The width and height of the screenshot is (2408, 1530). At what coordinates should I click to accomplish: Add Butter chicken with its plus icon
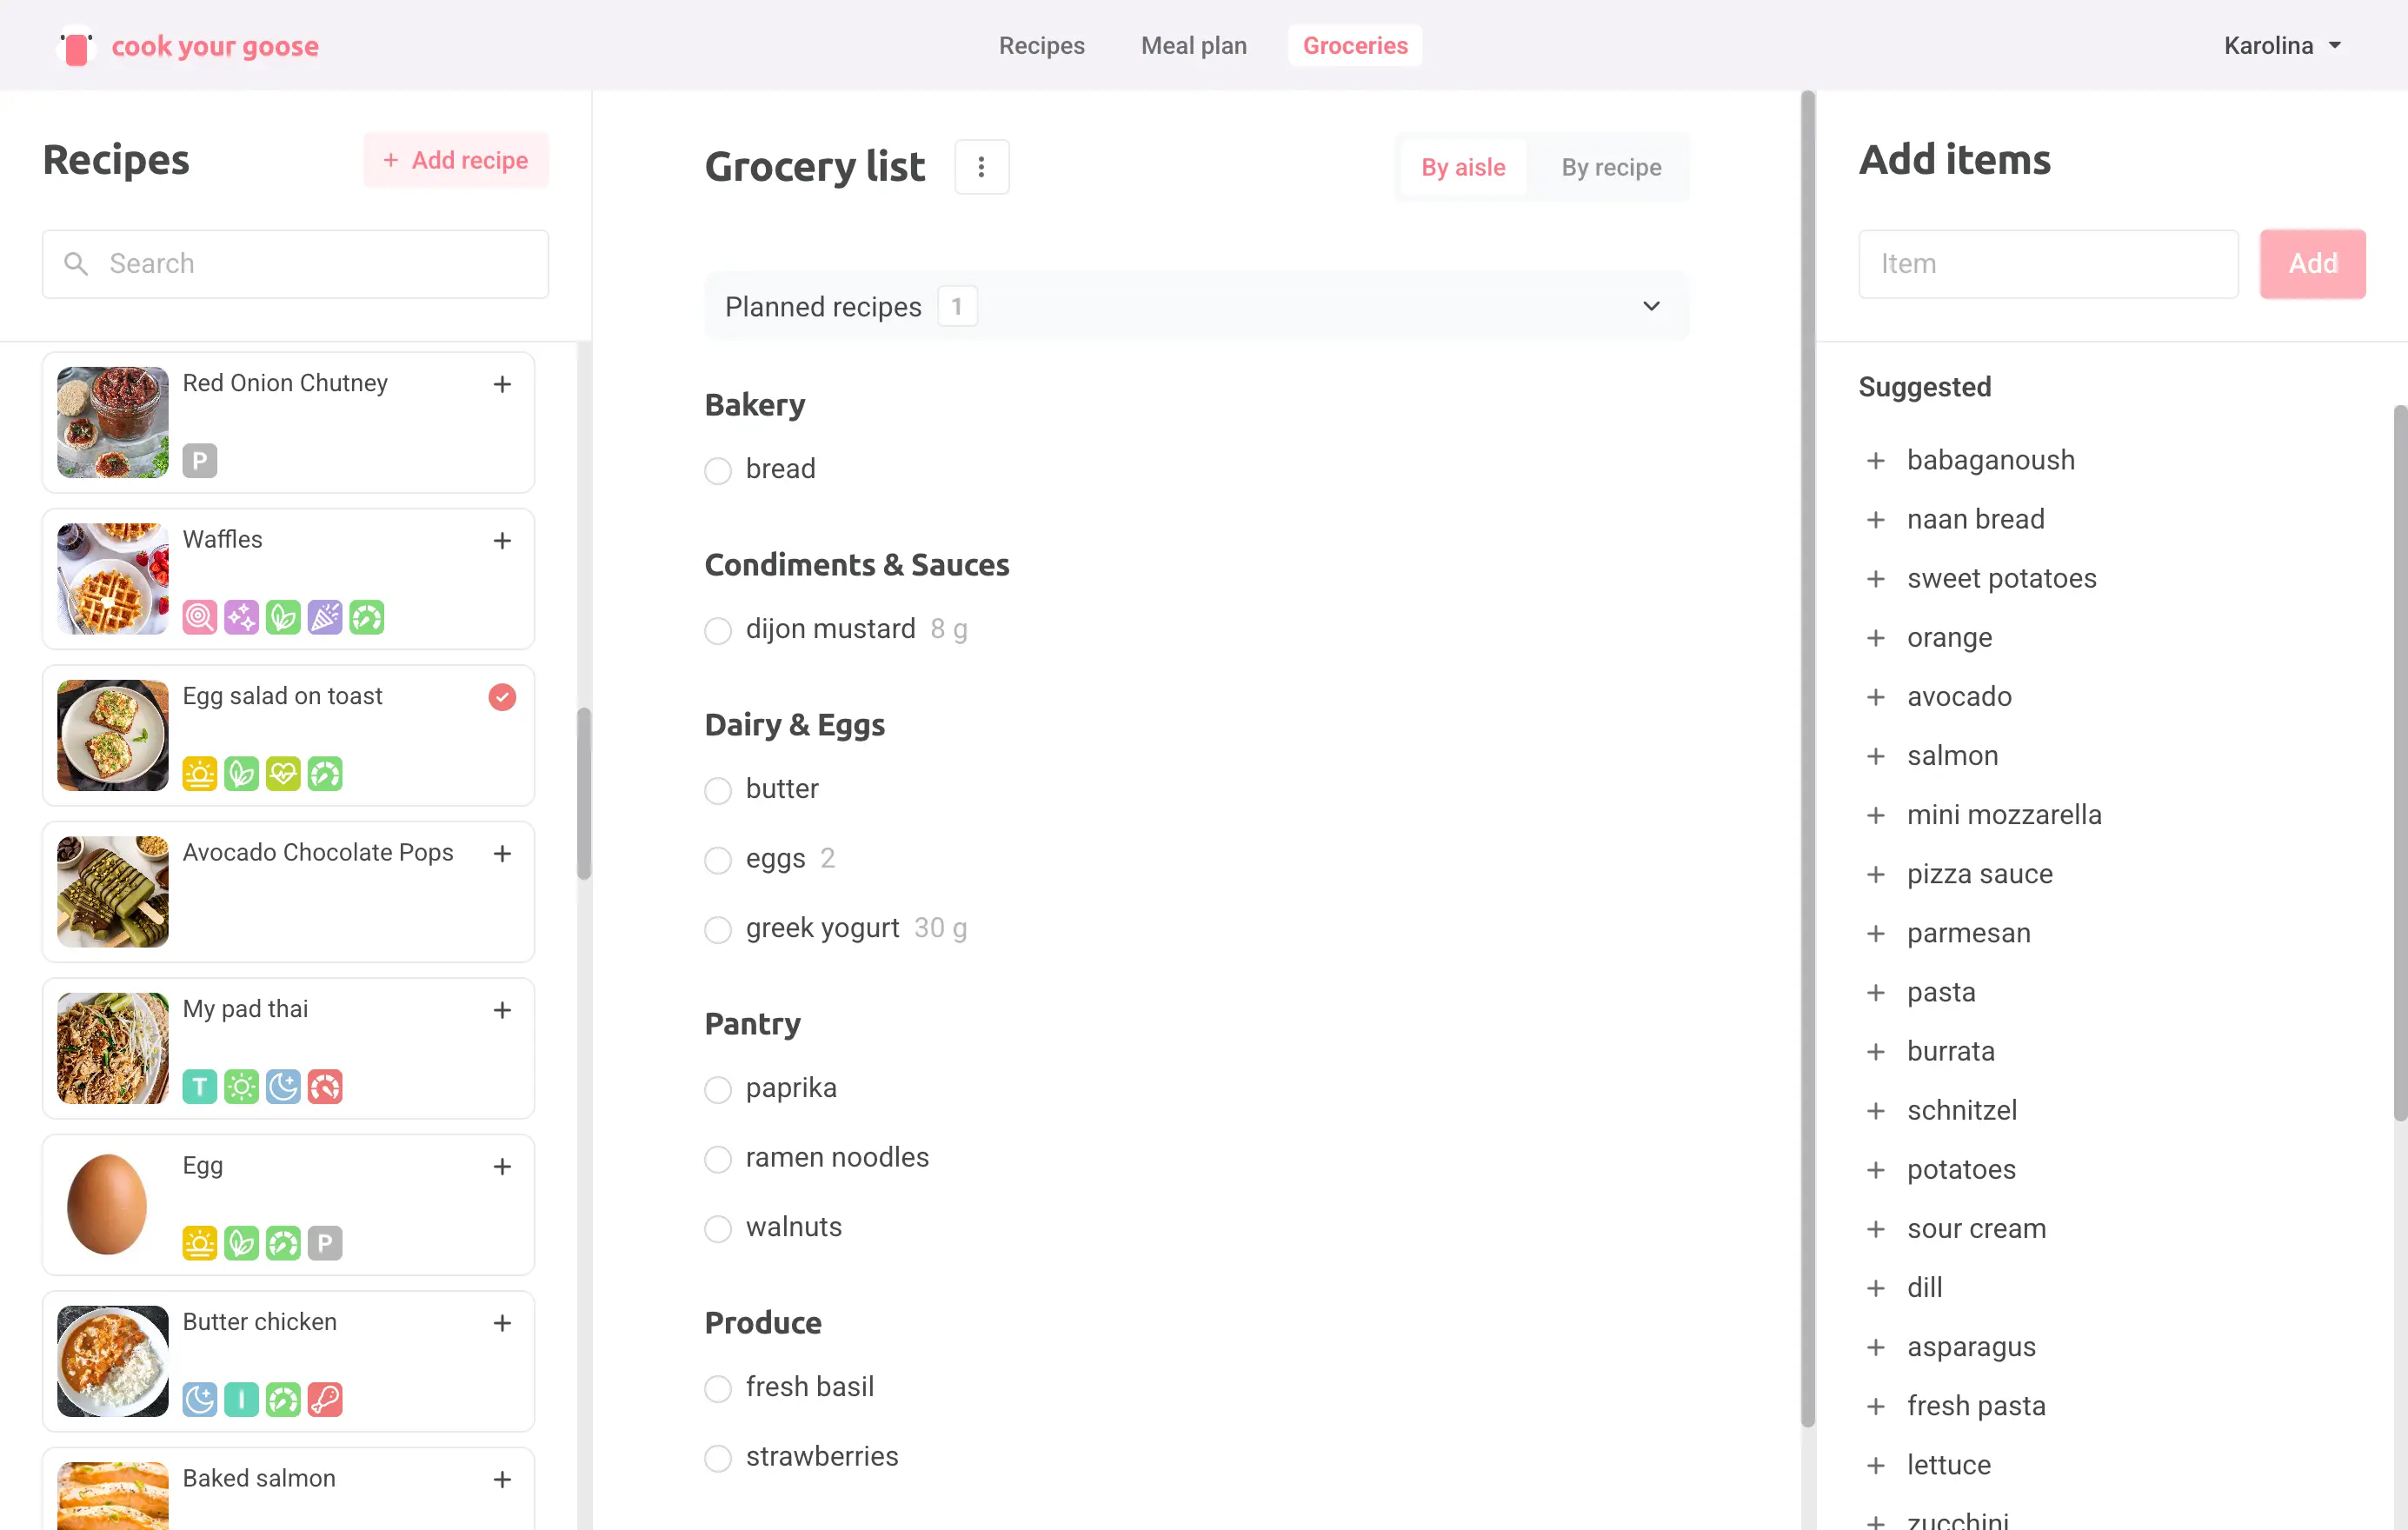[x=502, y=1323]
